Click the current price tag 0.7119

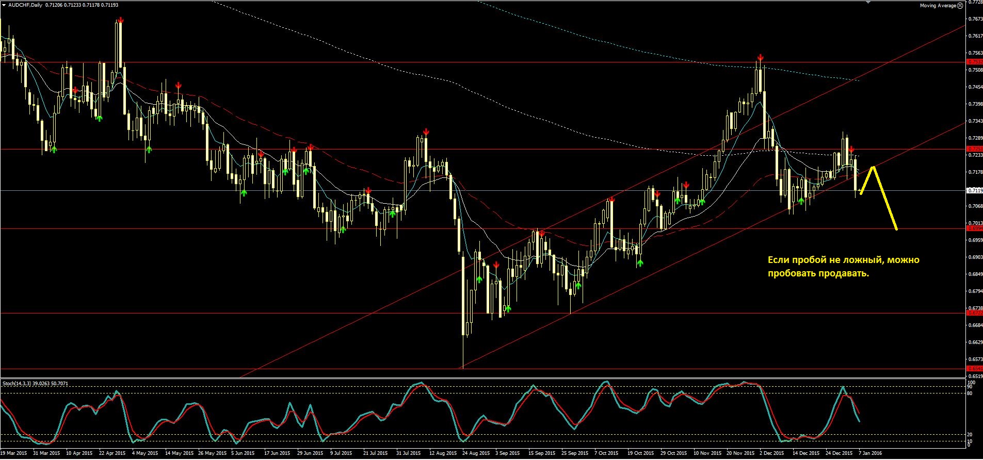coord(974,190)
